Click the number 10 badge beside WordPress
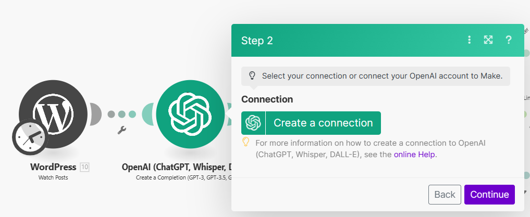This screenshot has width=530, height=217. point(84,167)
